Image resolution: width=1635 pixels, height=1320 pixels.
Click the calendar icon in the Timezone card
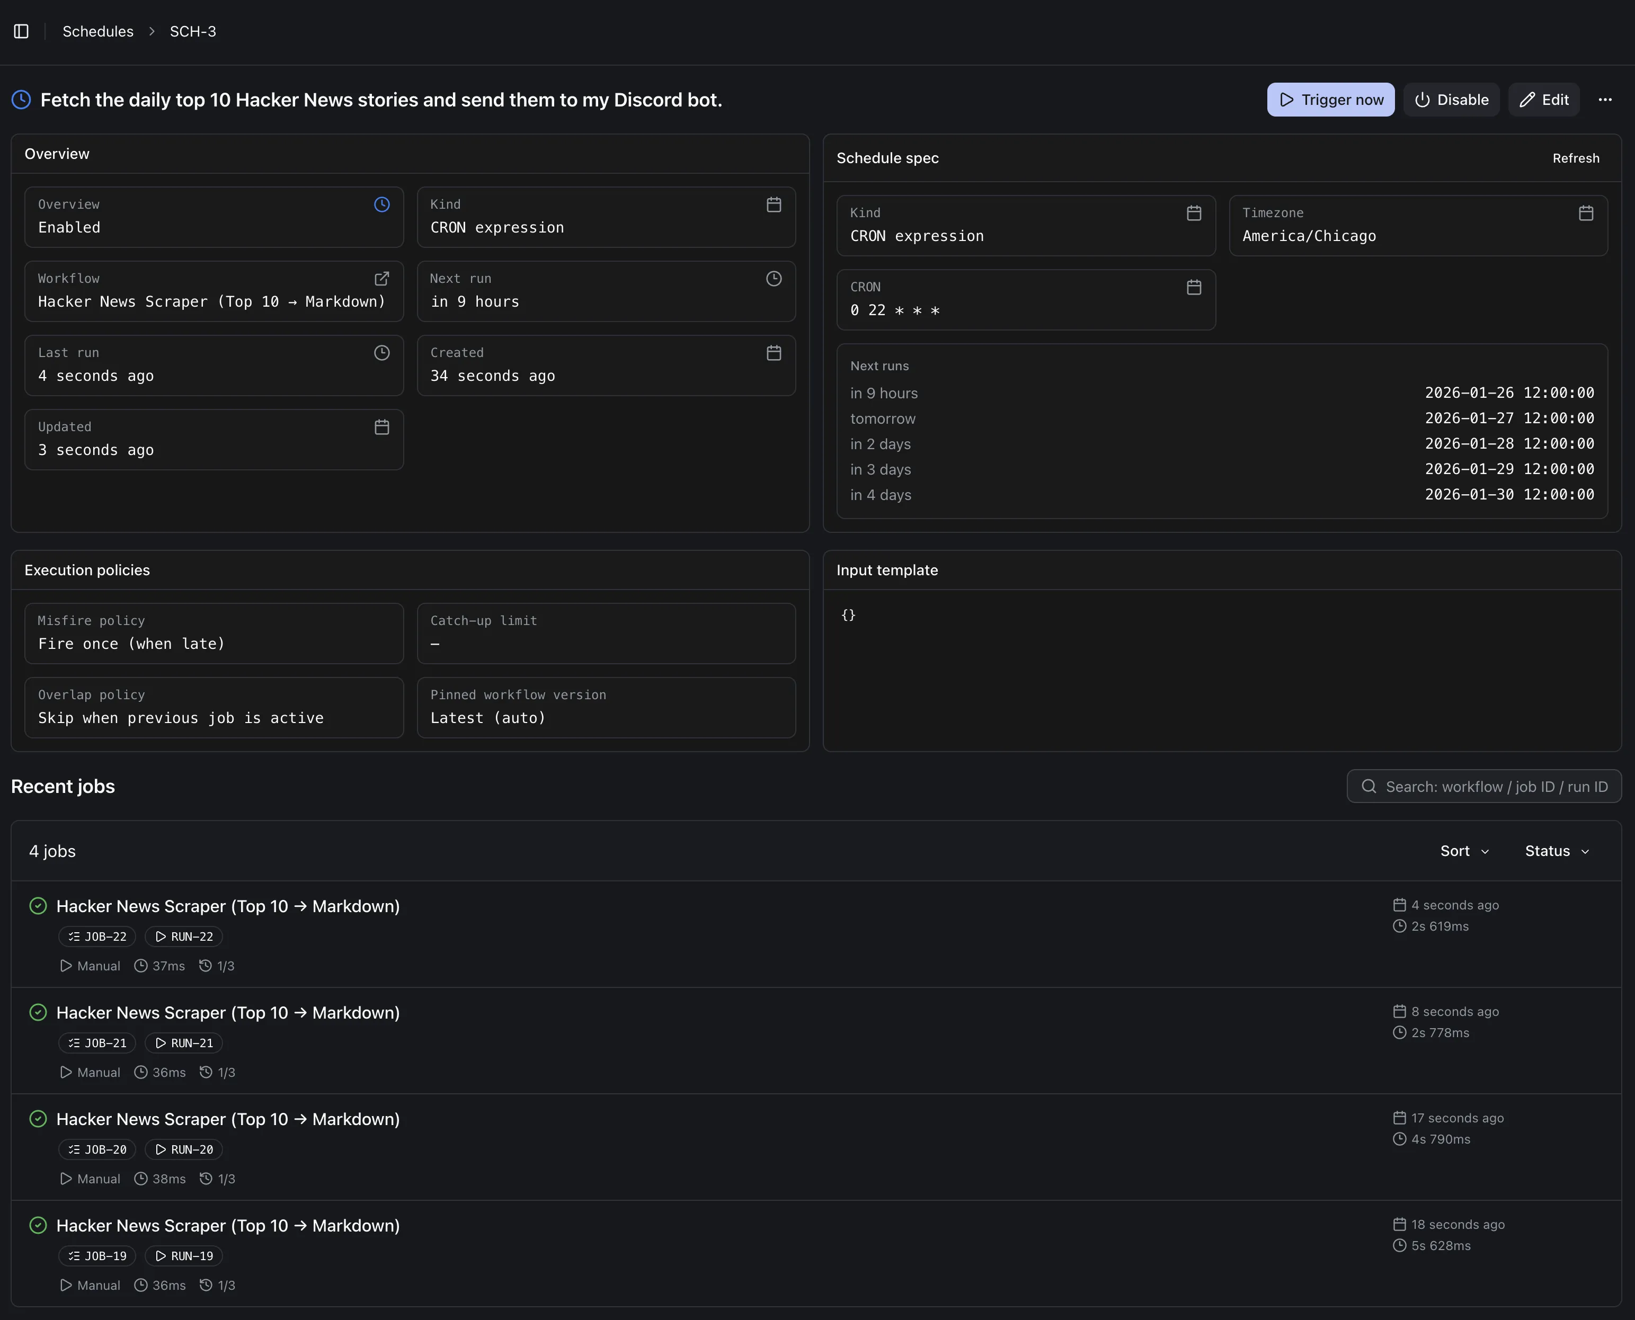(1586, 213)
